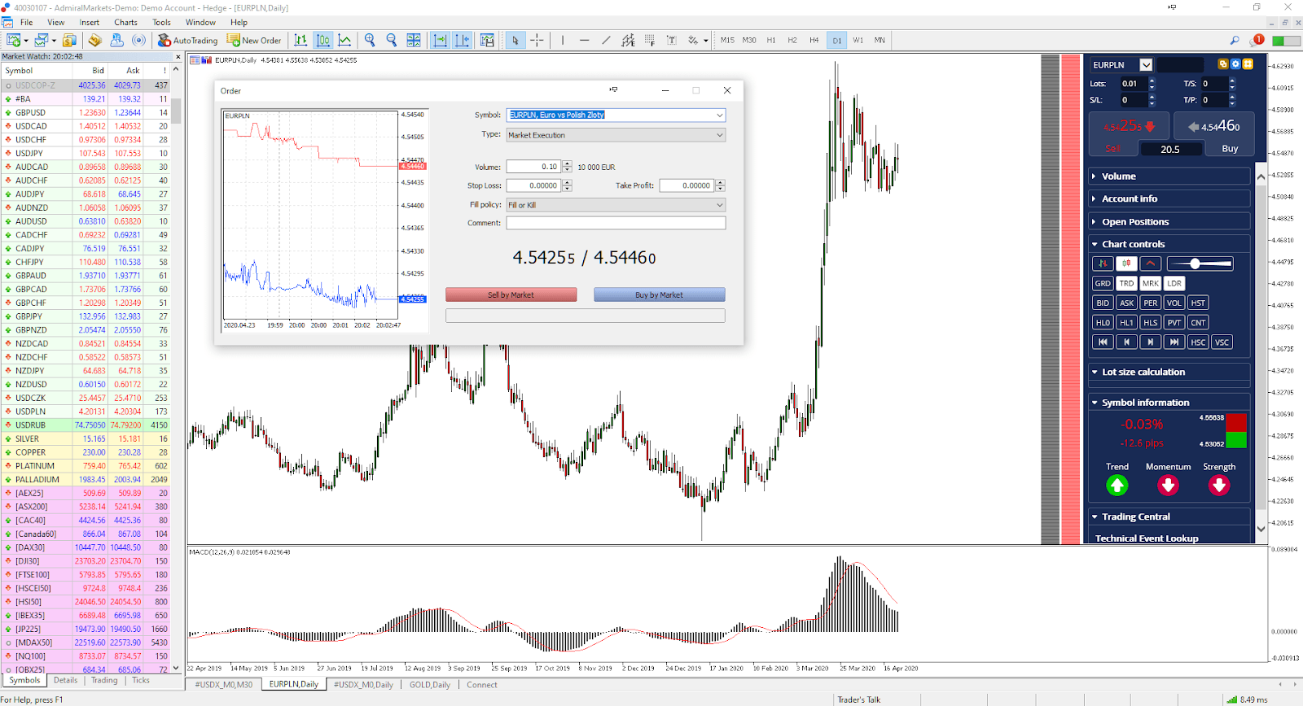Image resolution: width=1303 pixels, height=706 pixels.
Task: Click the Sell by Market button
Action: point(511,295)
